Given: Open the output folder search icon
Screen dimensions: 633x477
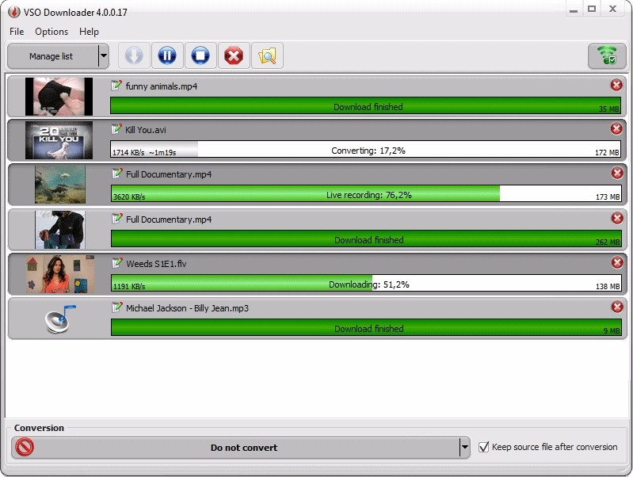Looking at the screenshot, I should tap(267, 55).
